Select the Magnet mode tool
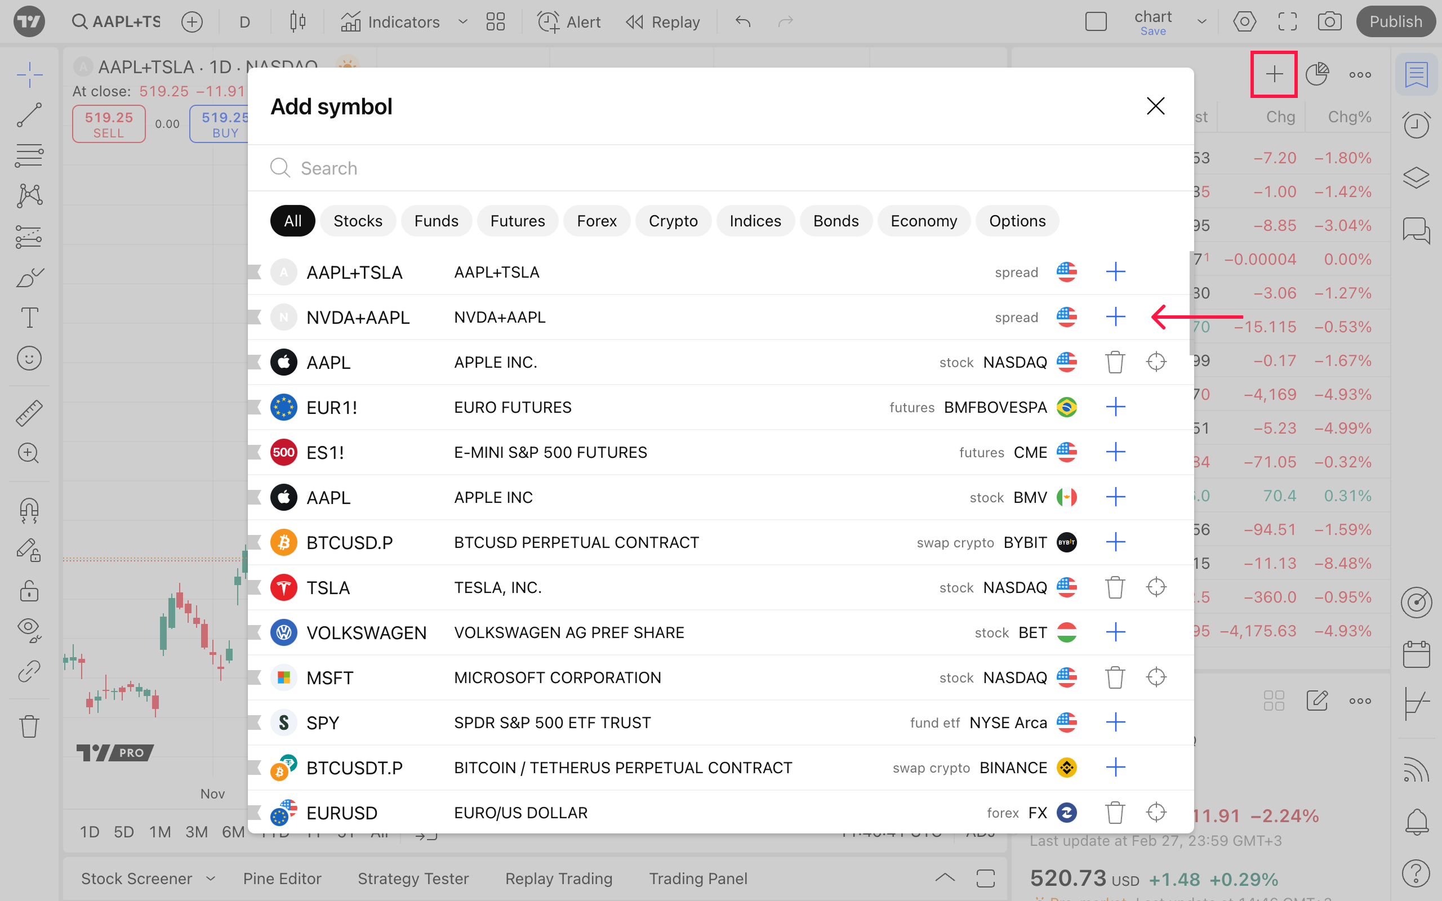This screenshot has height=901, width=1442. pyautogui.click(x=29, y=510)
